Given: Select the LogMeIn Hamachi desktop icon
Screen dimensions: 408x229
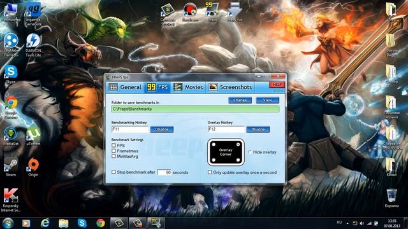Looking at the screenshot, I should pyautogui.click(x=11, y=45).
